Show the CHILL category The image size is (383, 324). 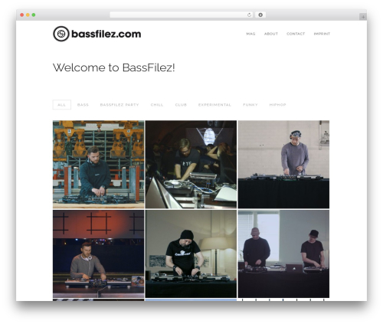(157, 105)
